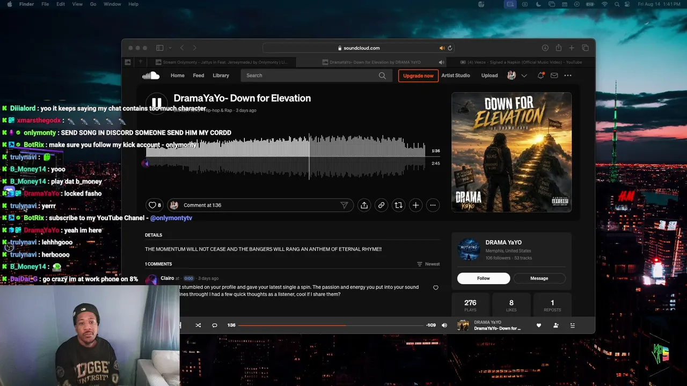This screenshot has height=386, width=687.
Task: Open Safari's downloads button
Action: (545, 48)
